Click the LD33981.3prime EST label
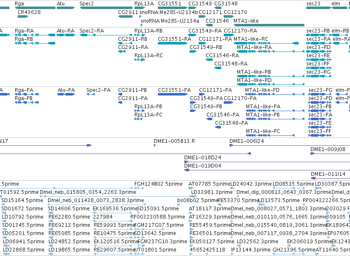Viewport: 350px width, 256px height. [212, 192]
